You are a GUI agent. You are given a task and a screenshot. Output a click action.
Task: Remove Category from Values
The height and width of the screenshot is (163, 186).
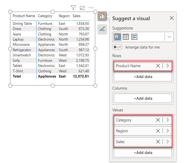(x=158, y=120)
